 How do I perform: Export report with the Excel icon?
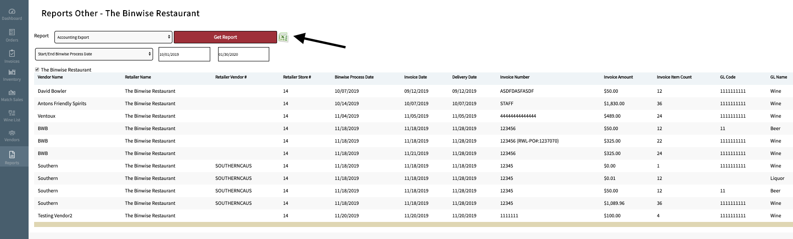(284, 37)
